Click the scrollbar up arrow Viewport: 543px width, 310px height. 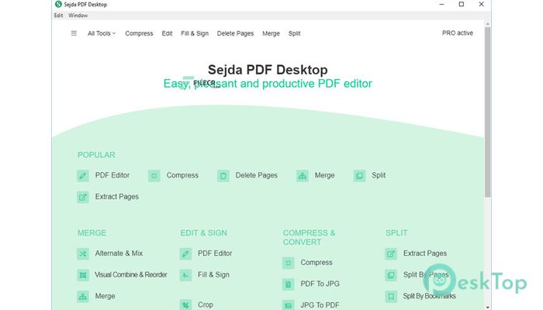tap(488, 24)
